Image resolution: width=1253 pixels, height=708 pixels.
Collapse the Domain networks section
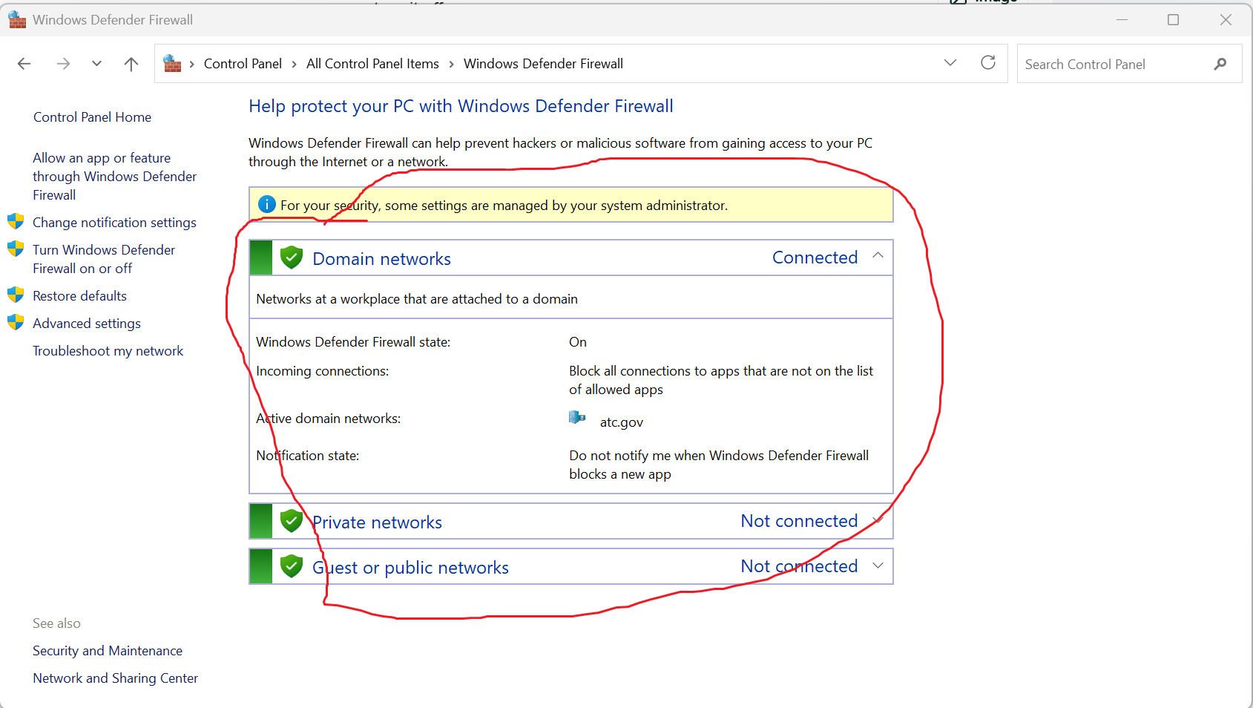pyautogui.click(x=878, y=255)
